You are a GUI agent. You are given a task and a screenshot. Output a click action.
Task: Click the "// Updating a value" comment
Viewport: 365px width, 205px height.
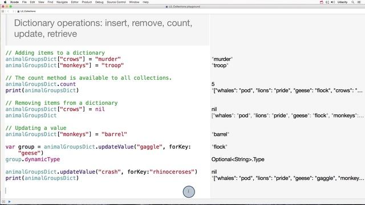pyautogui.click(x=36, y=128)
